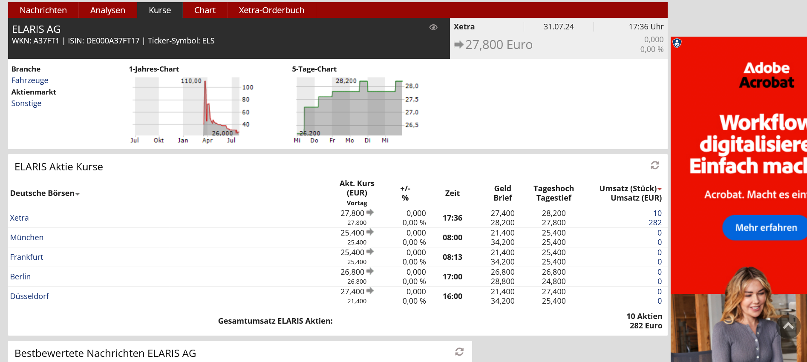Click the München exchange link
This screenshot has width=807, height=362.
(x=27, y=238)
